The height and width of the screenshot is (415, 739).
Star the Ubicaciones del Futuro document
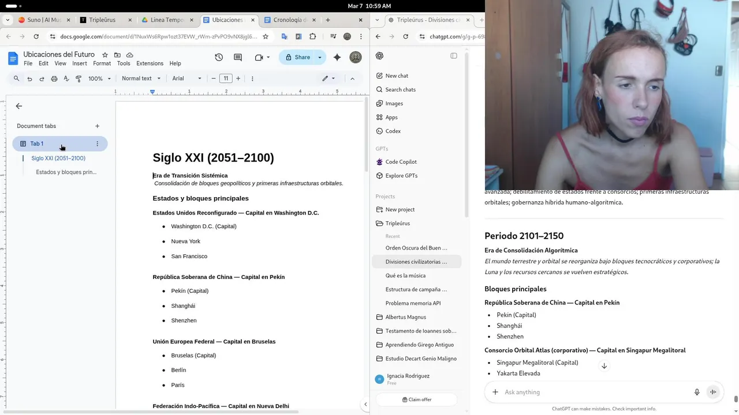pos(105,55)
